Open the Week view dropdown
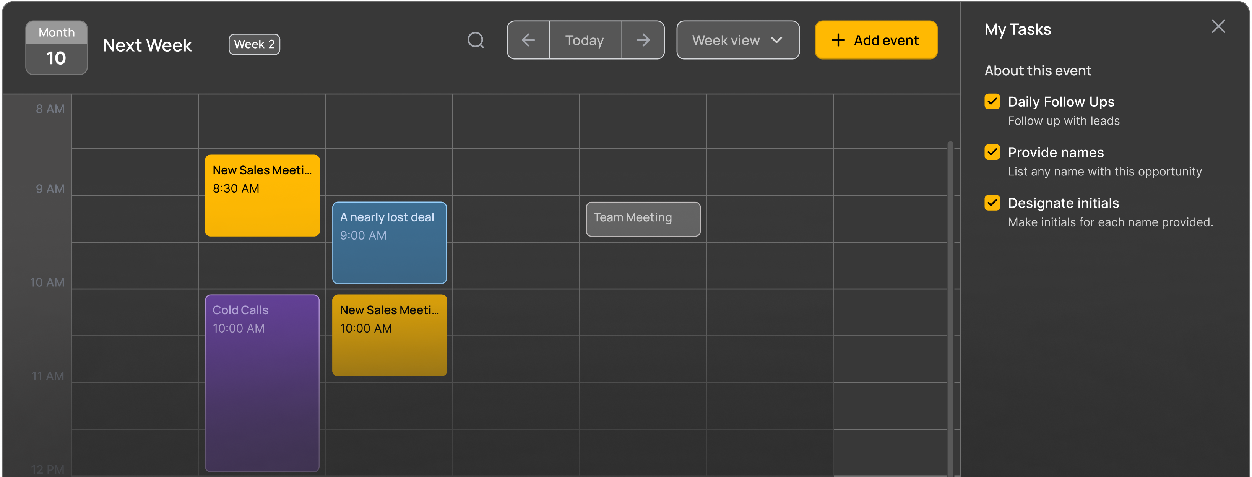 click(x=737, y=40)
